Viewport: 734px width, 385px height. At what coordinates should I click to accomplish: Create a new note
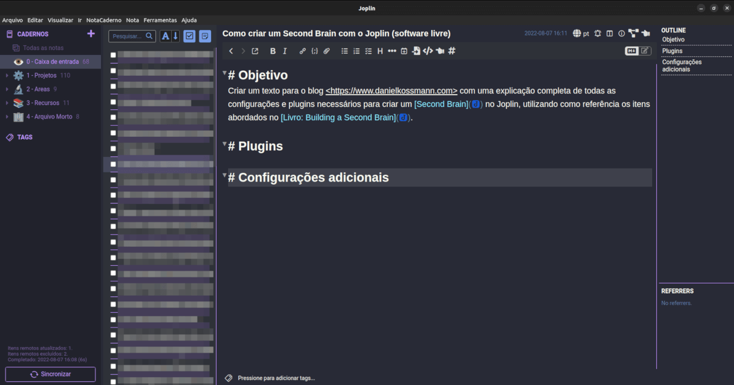[205, 36]
